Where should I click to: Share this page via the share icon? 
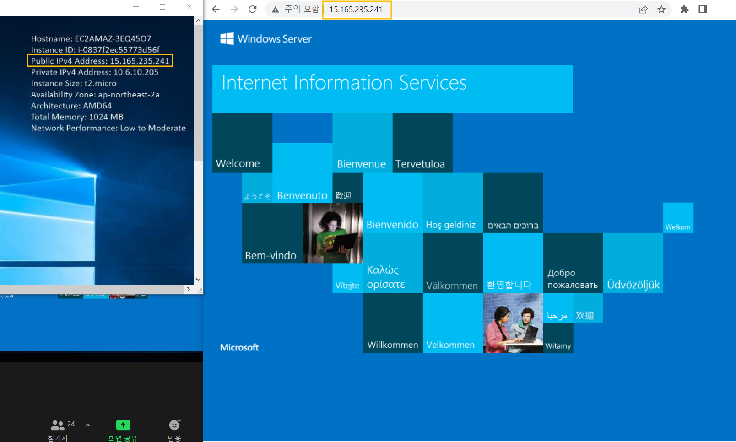643,10
